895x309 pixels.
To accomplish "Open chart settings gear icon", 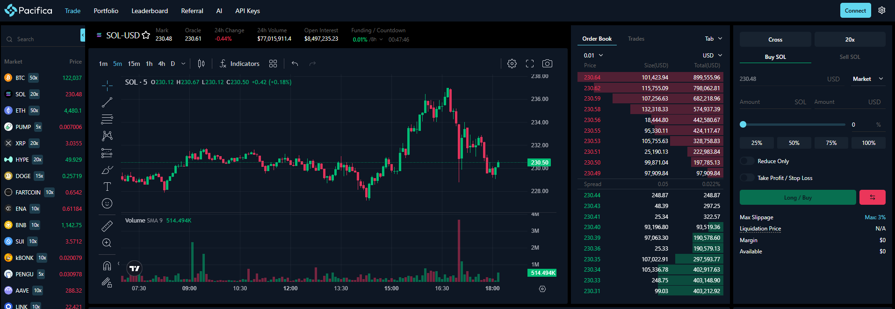I will coord(512,64).
